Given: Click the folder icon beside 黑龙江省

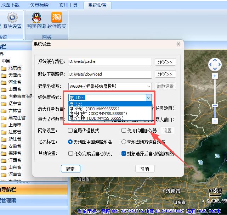Looking at the screenshot, I should [x=4, y=118].
